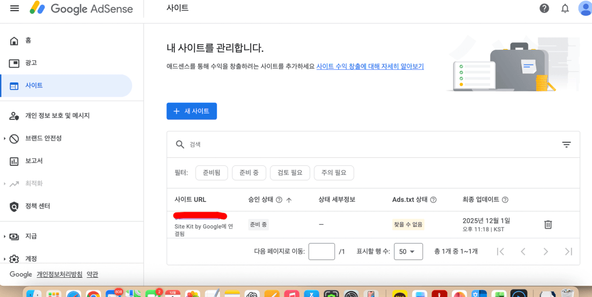Click the help question mark icon
The height and width of the screenshot is (297, 592).
(544, 9)
